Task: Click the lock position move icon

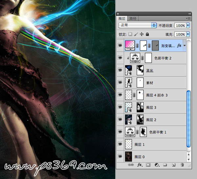Action: [142, 34]
